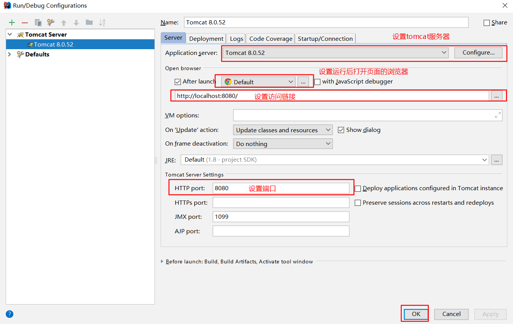513x324 pixels.
Task: Click the browse button next to URL field
Action: pyautogui.click(x=497, y=96)
